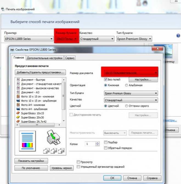Image resolution: width=181 pixels, height=184 pixels.
Task: Click the SuperGlossy 29,7x42 preset icon
Action: [x=18, y=121]
